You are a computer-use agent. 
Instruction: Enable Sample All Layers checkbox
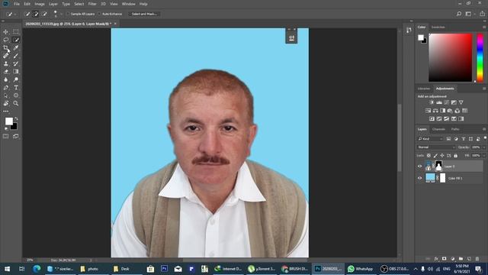click(x=68, y=14)
